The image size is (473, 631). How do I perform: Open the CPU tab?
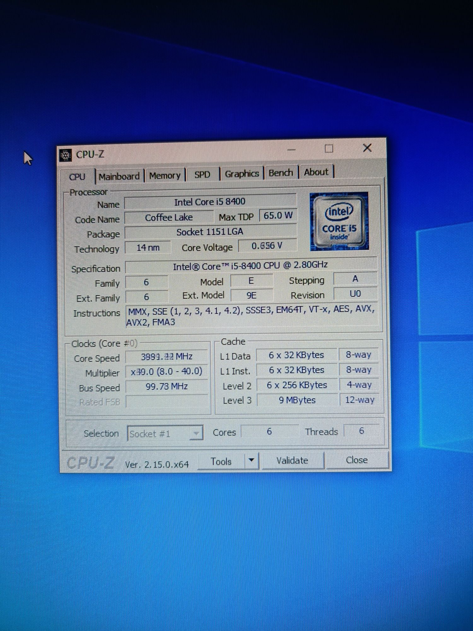click(77, 177)
